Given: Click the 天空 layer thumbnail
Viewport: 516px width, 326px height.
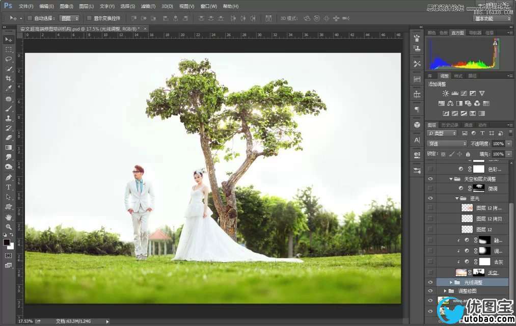Looking at the screenshot, I should tap(461, 273).
